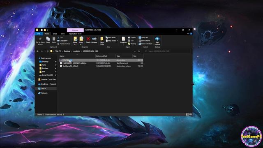Click MODSKIN-LOL-1320 in address breadcrumb
Screen dimensions: 263x148
click(90, 51)
